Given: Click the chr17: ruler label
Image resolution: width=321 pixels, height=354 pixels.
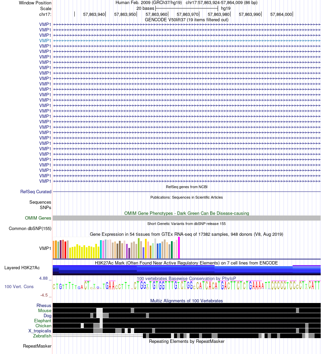Looking at the screenshot, I should pyautogui.click(x=45, y=15).
